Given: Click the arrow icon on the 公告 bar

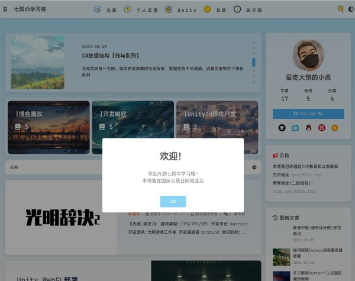Looking at the screenshot, I should pos(254,167).
